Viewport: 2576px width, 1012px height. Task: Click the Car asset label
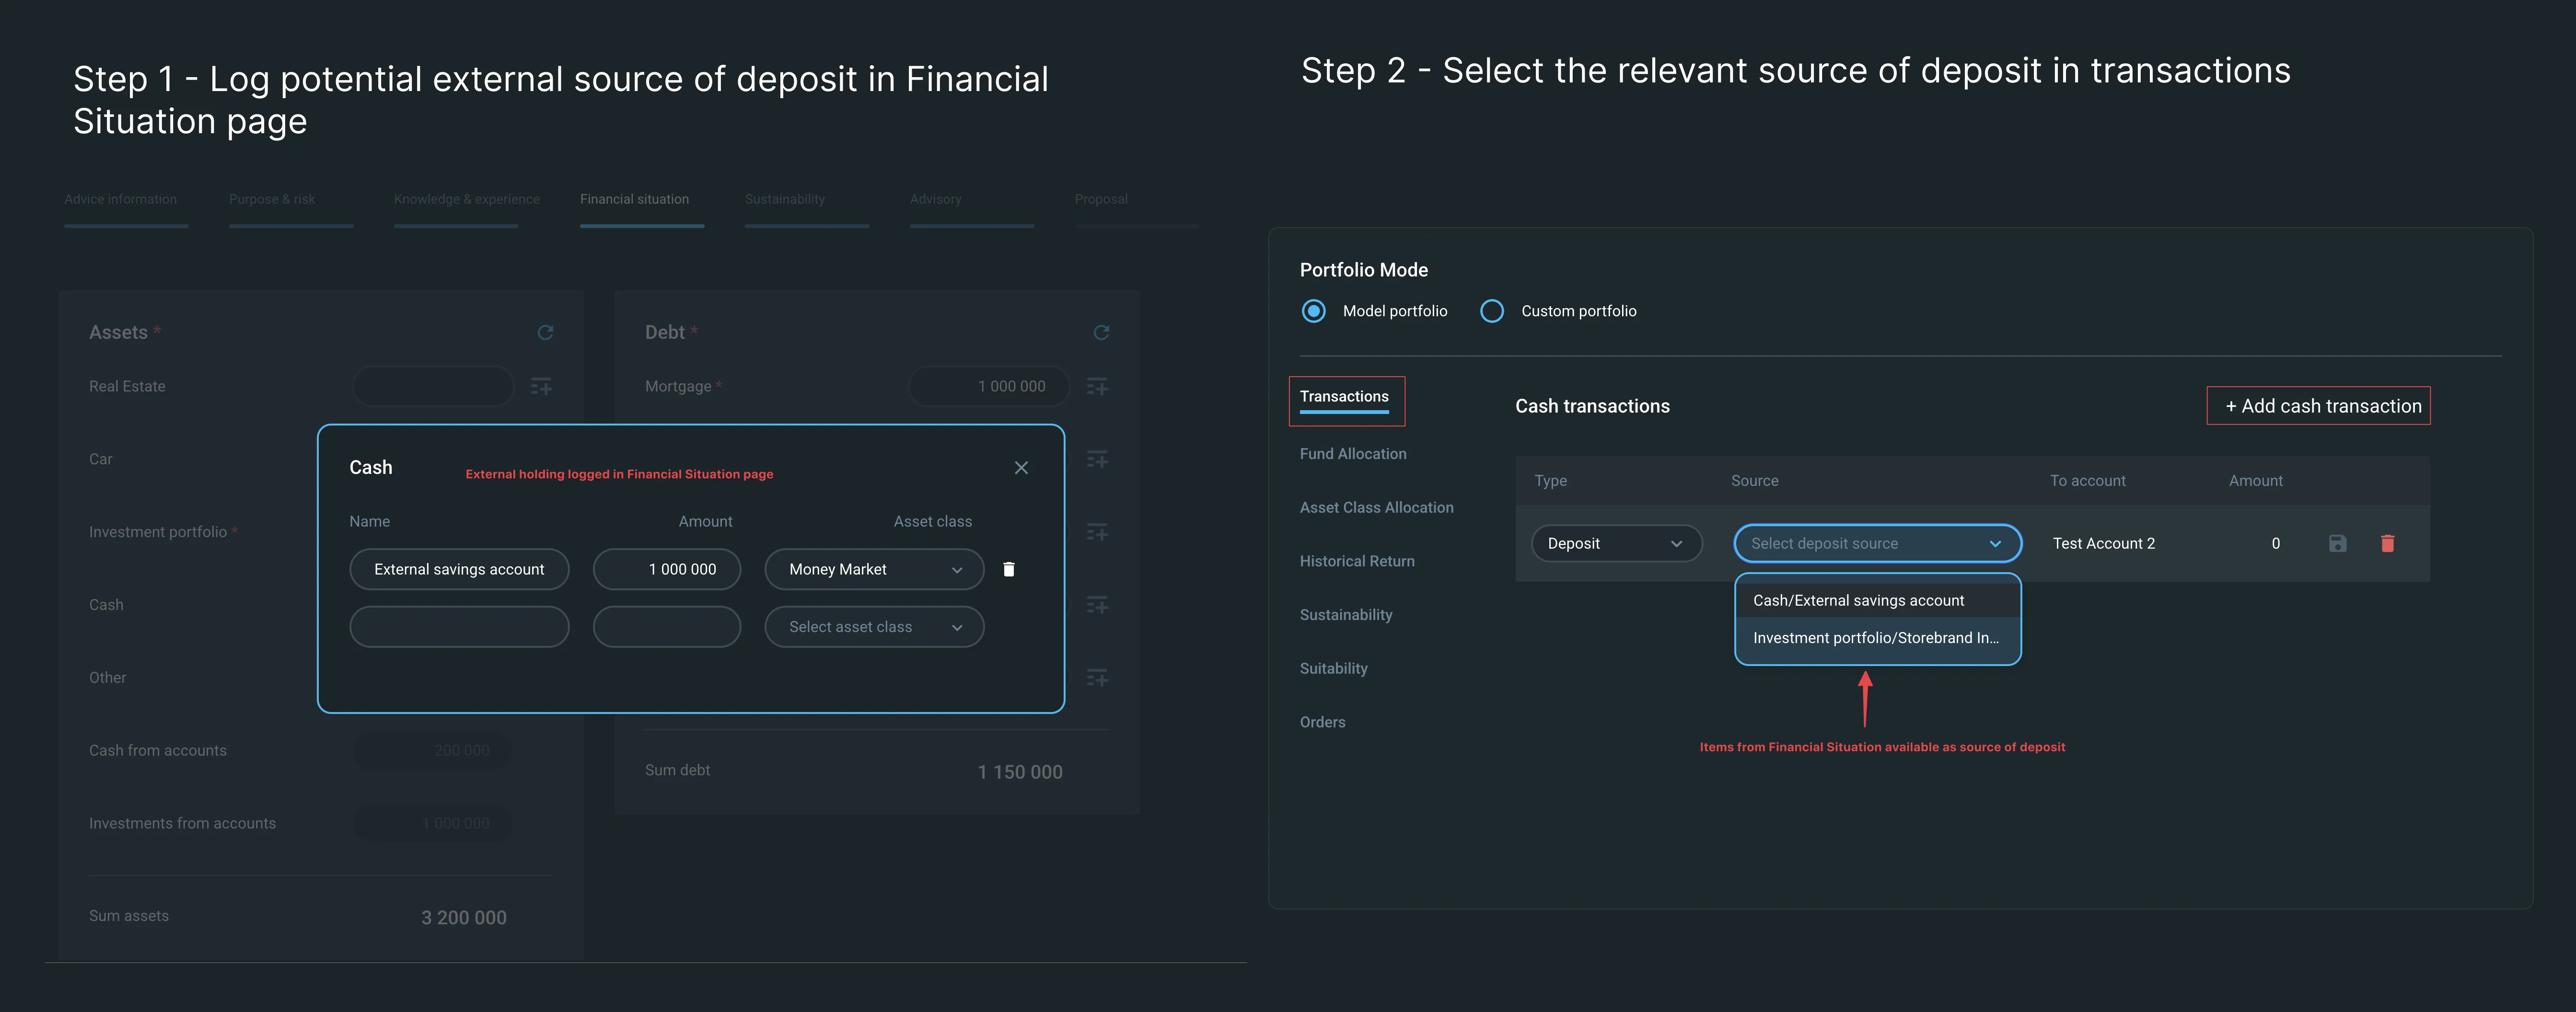(101, 459)
